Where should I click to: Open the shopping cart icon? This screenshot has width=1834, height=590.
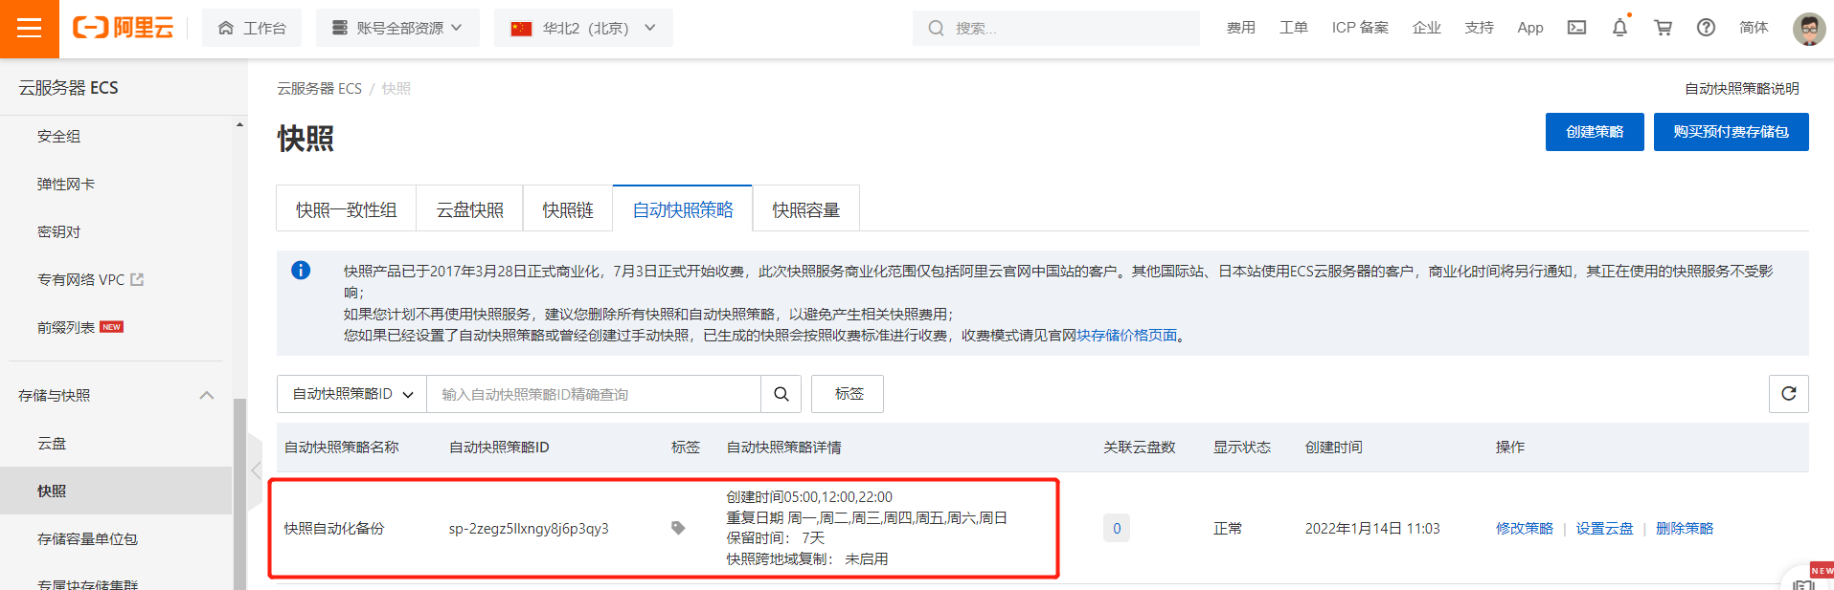(x=1663, y=28)
